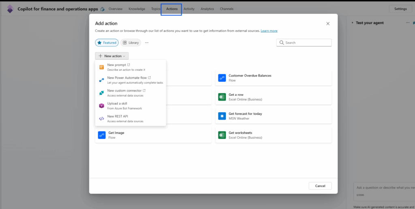Click the New prompt orange icon
Screen dimensions: 415x209
click(102, 67)
